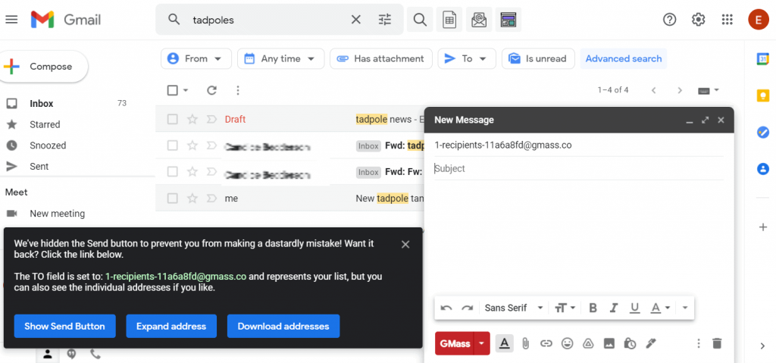
Task: Open Gmail settings gear
Action: (x=698, y=19)
